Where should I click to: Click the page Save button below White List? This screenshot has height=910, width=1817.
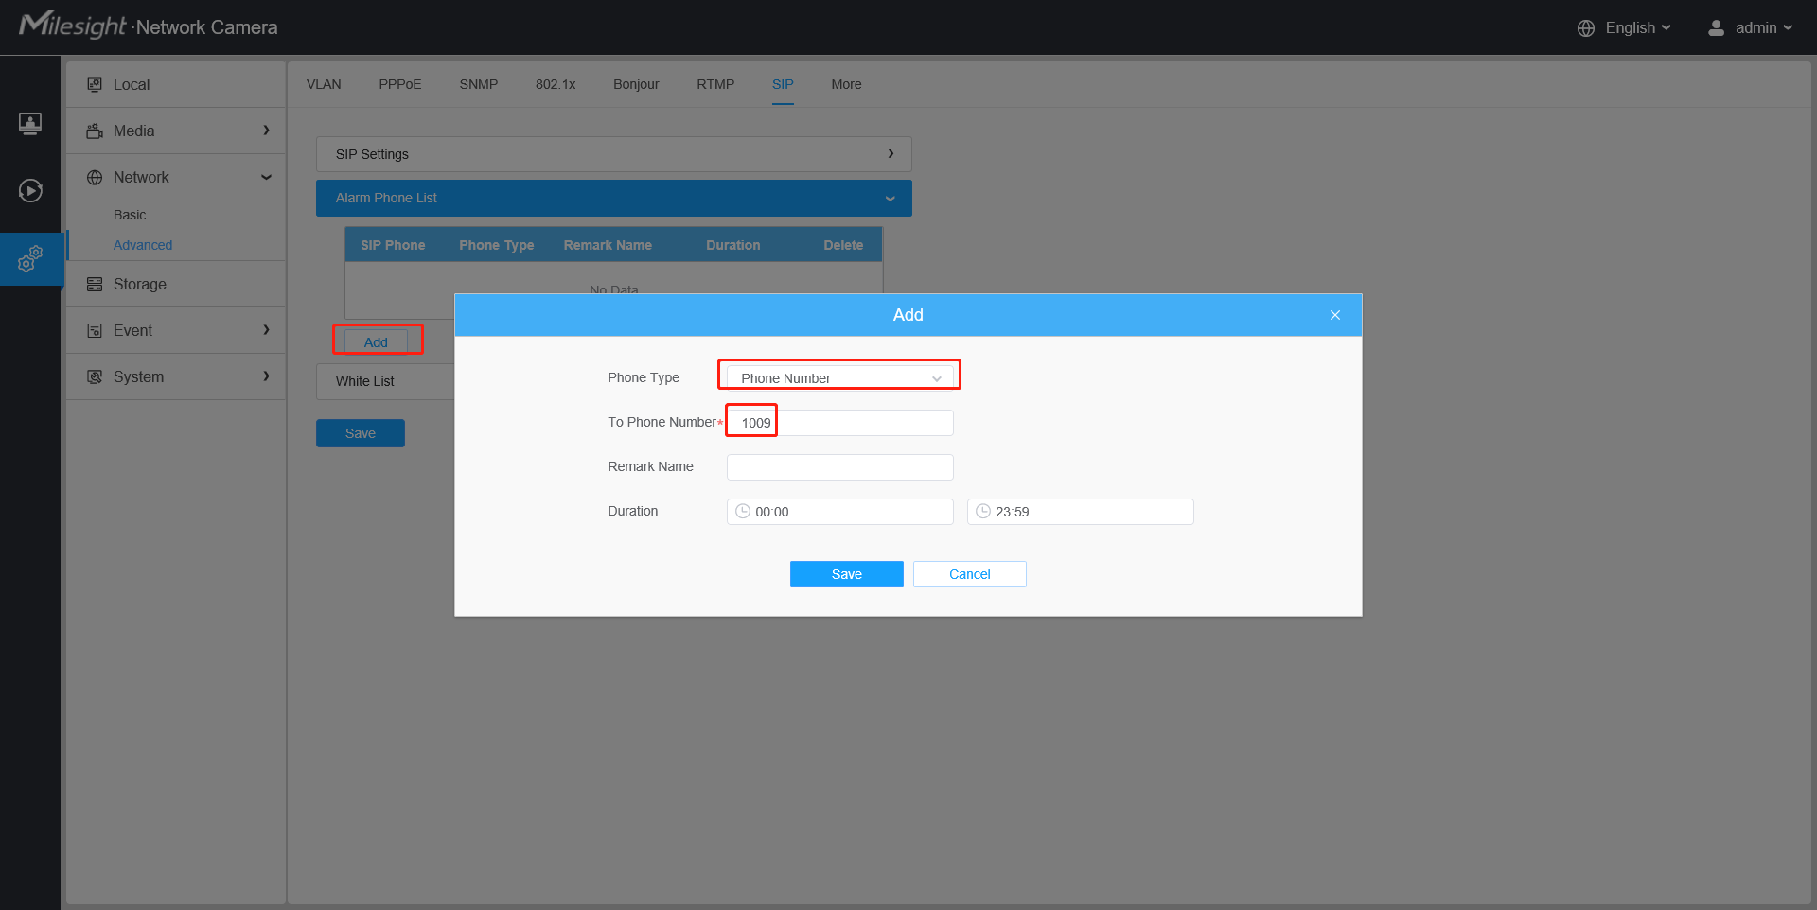tap(361, 433)
